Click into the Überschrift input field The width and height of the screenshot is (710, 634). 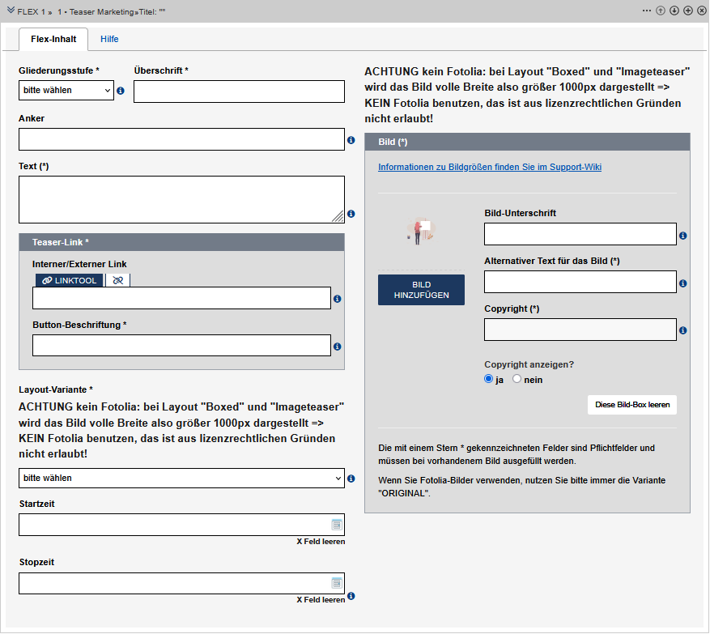tap(239, 91)
